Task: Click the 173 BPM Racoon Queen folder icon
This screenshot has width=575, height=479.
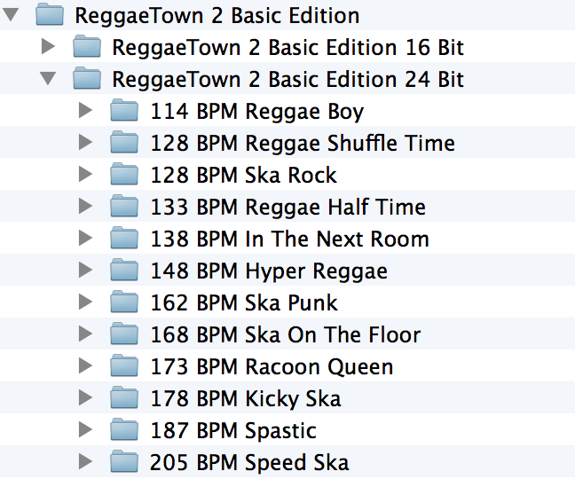Action: [x=124, y=366]
